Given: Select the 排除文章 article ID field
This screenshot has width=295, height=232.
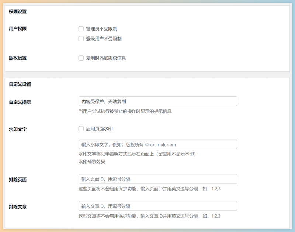Looking at the screenshot, I should pos(158,206).
